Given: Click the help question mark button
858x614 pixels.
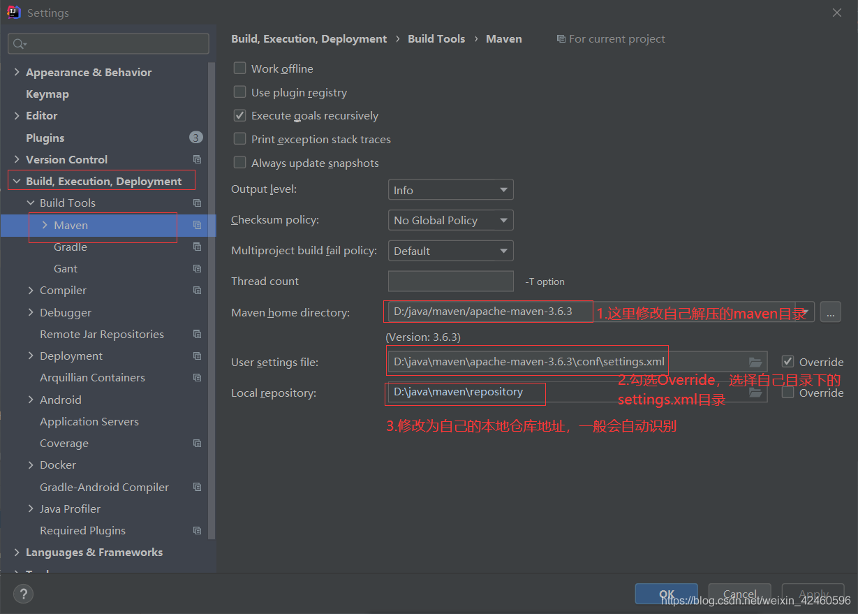Looking at the screenshot, I should [23, 594].
